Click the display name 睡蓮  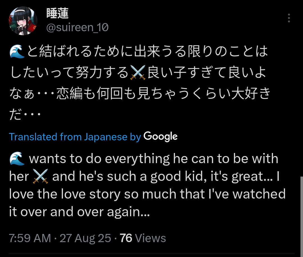point(57,13)
